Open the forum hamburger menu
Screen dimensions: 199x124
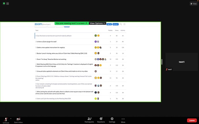tap(124, 24)
